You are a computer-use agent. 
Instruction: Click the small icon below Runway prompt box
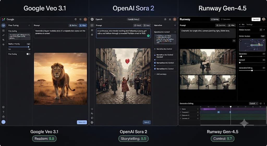[234, 40]
